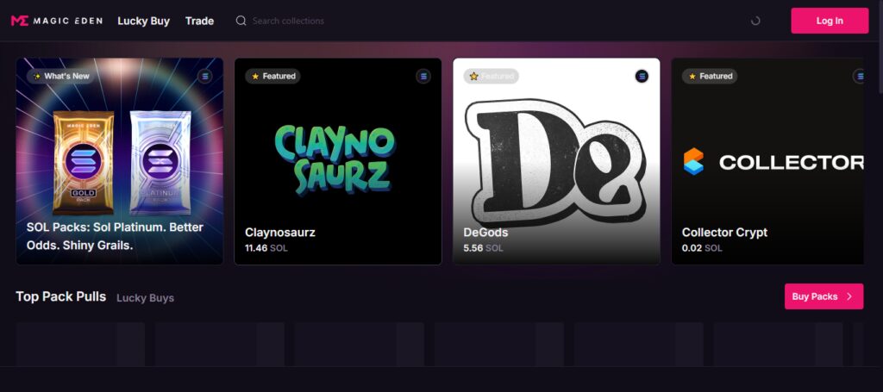
Task: Click Solana chain icon on Collector Crypt card
Action: 860,76
